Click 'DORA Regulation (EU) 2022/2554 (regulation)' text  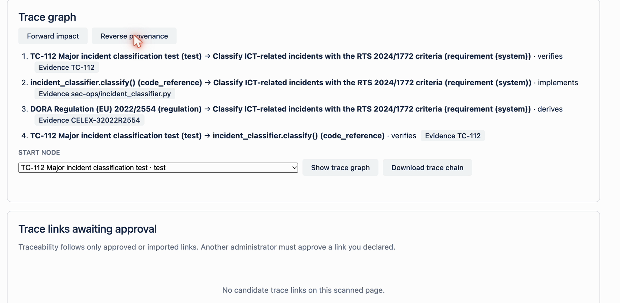point(116,109)
